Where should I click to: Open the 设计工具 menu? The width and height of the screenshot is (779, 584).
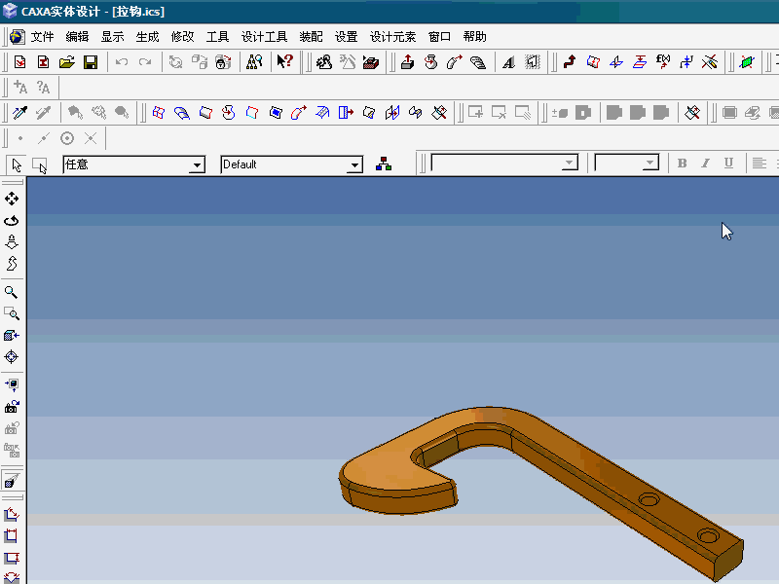click(264, 37)
